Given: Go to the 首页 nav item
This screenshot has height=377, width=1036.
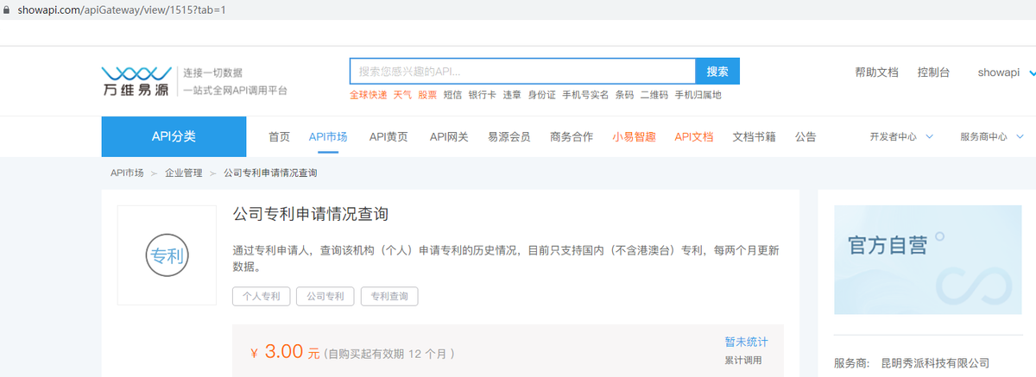Looking at the screenshot, I should 279,136.
